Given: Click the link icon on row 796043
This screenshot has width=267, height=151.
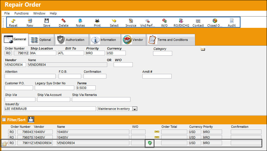Looking at the screenshot, I should 157,132.
